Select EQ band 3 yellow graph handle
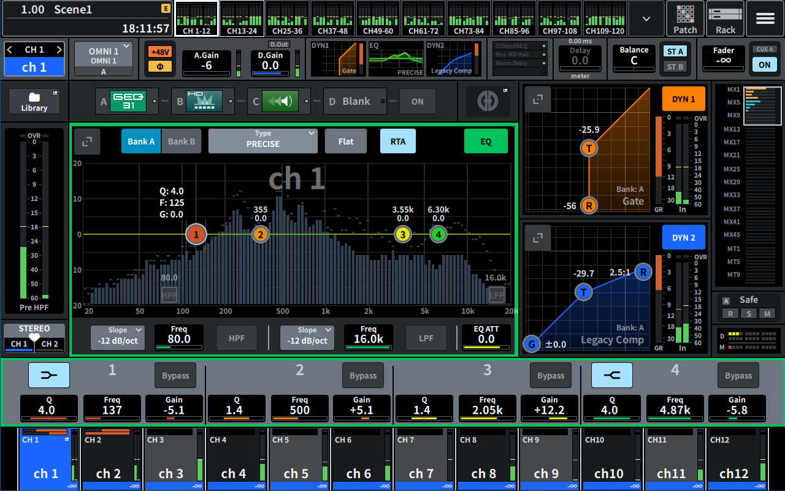Image resolution: width=785 pixels, height=491 pixels. (x=402, y=234)
